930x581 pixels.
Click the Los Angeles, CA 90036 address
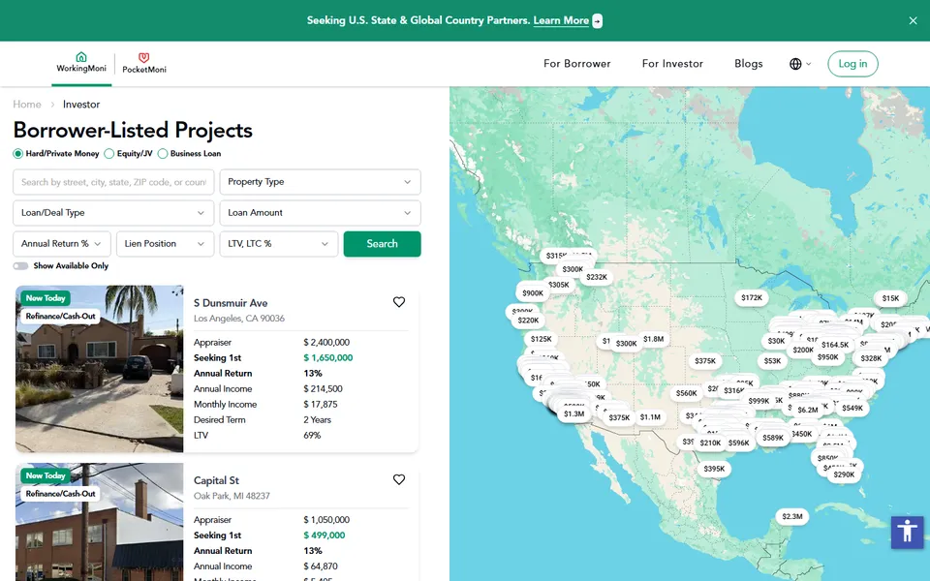coord(239,319)
